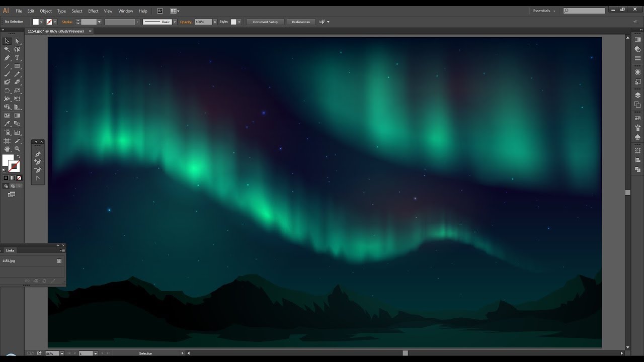Image resolution: width=644 pixels, height=362 pixels.
Task: Click the Document Setup button
Action: click(265, 22)
